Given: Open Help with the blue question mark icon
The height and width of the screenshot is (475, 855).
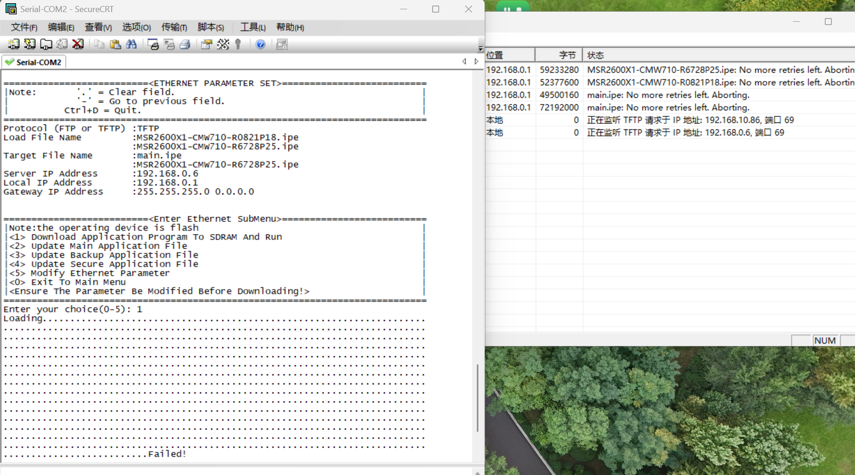Looking at the screenshot, I should point(260,45).
